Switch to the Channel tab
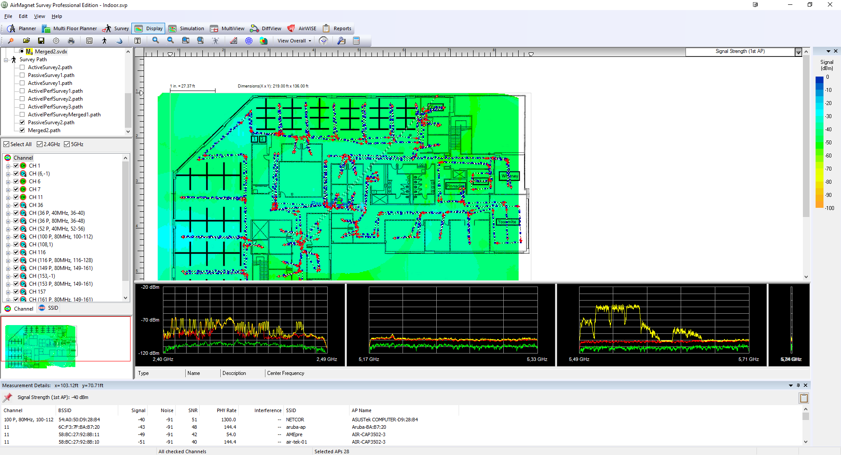 tap(19, 308)
